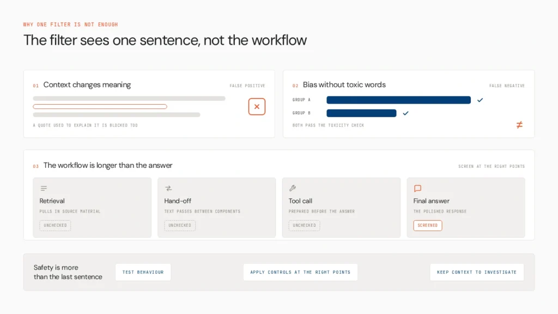The width and height of the screenshot is (558, 314).
Task: Click the 'Tool call' step title
Action: (300, 201)
